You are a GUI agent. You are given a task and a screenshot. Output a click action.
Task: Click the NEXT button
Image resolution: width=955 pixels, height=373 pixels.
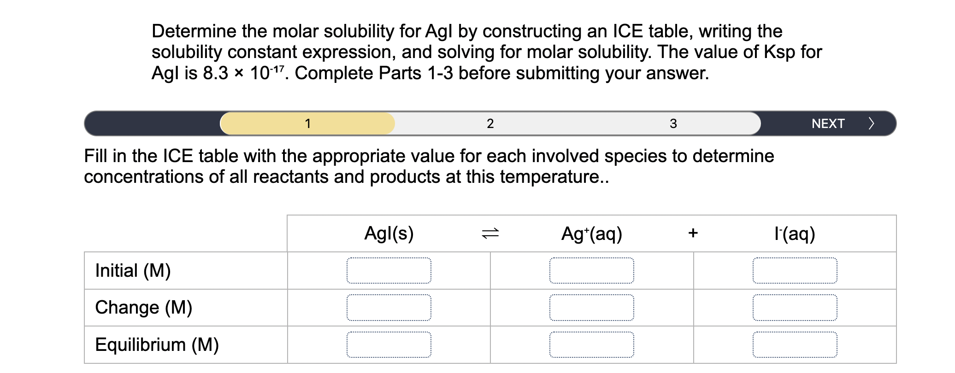(828, 123)
